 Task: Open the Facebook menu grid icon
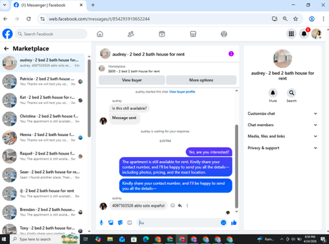(x=291, y=34)
